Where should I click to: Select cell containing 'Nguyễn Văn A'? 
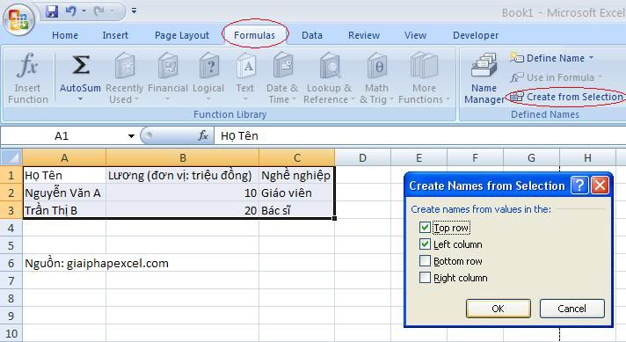[x=64, y=193]
